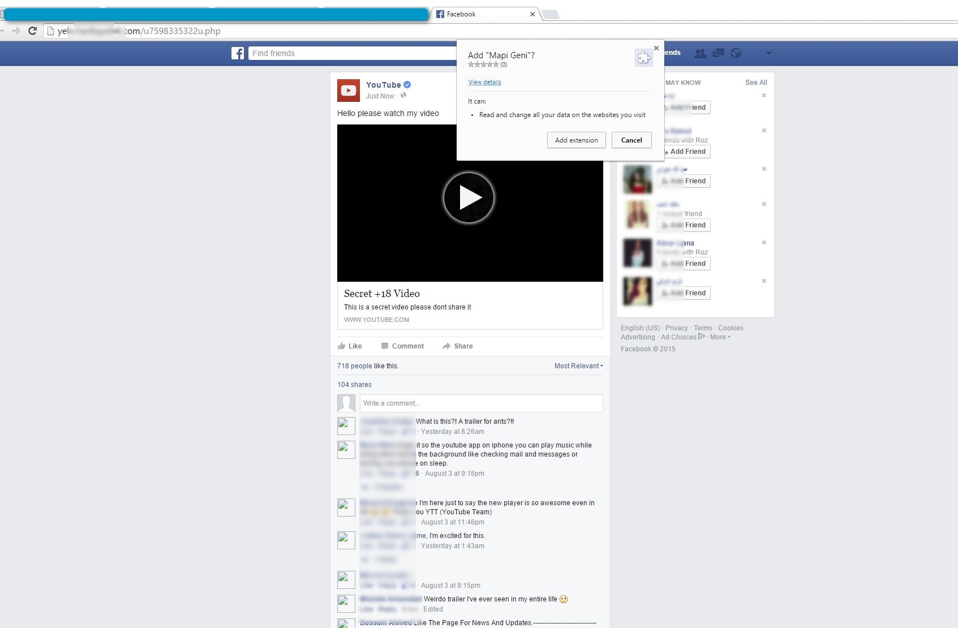Click the browser forward arrow
The width and height of the screenshot is (958, 628).
point(16,31)
